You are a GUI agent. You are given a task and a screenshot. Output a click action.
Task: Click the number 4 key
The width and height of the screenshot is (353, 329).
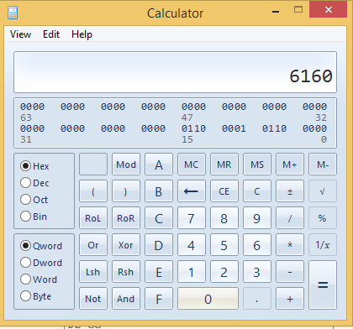click(192, 245)
